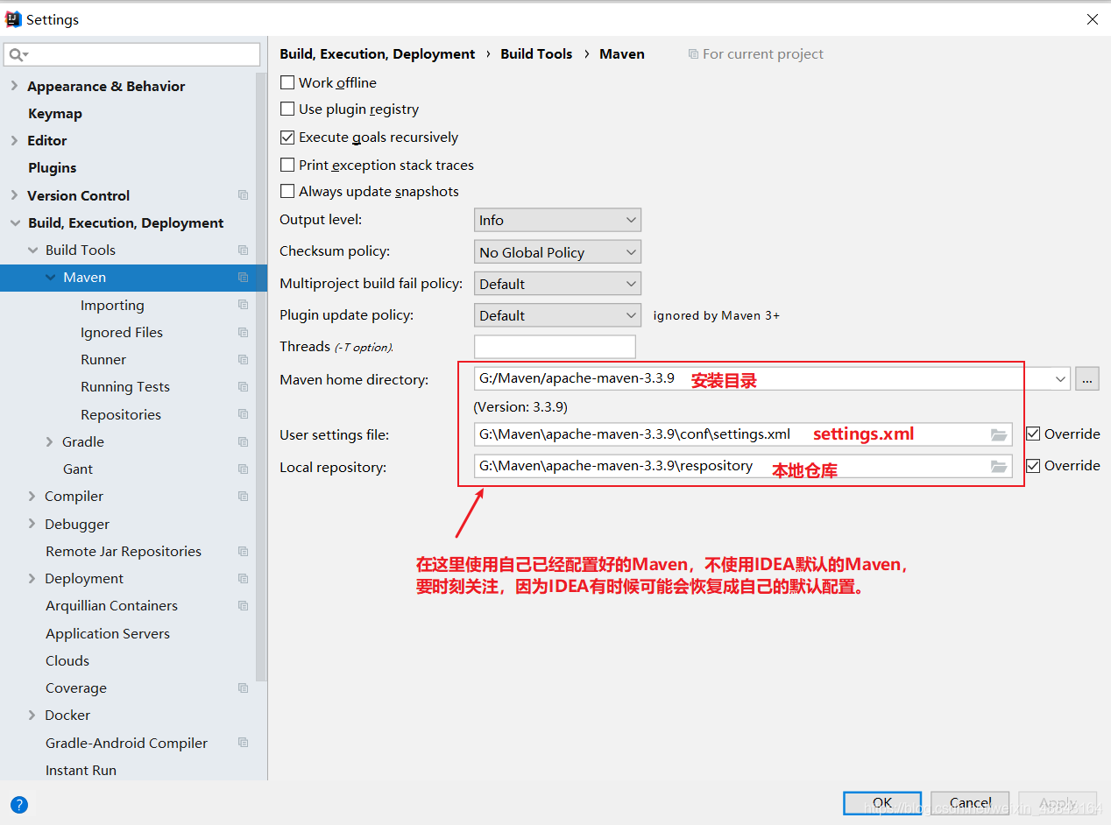Open the Checksum policy dropdown
This screenshot has width=1111, height=825.
tap(557, 252)
